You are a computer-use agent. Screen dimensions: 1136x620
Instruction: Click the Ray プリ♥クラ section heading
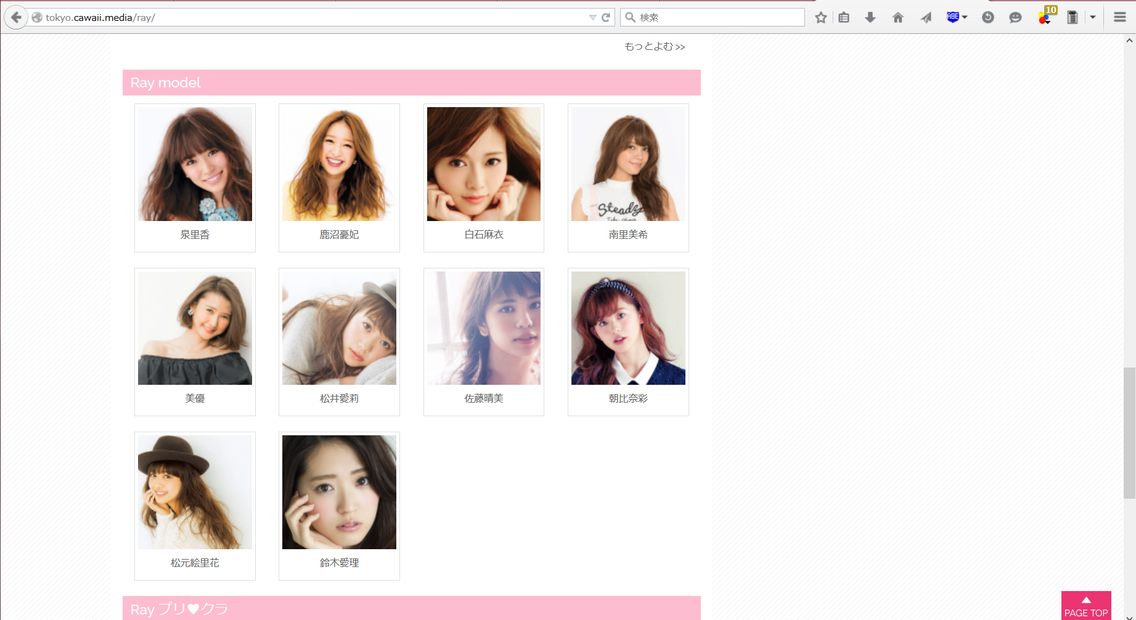pos(412,608)
